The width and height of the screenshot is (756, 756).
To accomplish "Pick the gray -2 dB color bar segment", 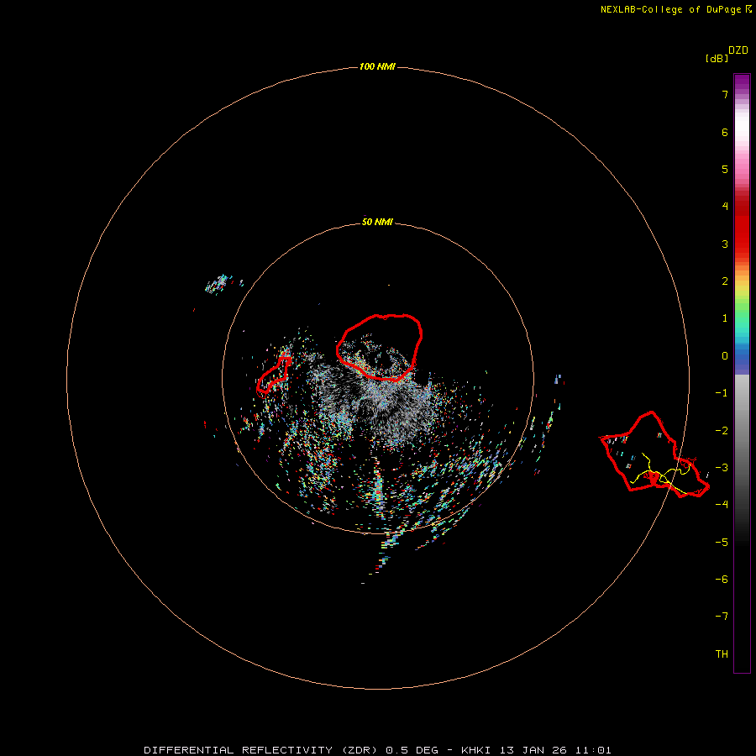I will click(x=742, y=431).
